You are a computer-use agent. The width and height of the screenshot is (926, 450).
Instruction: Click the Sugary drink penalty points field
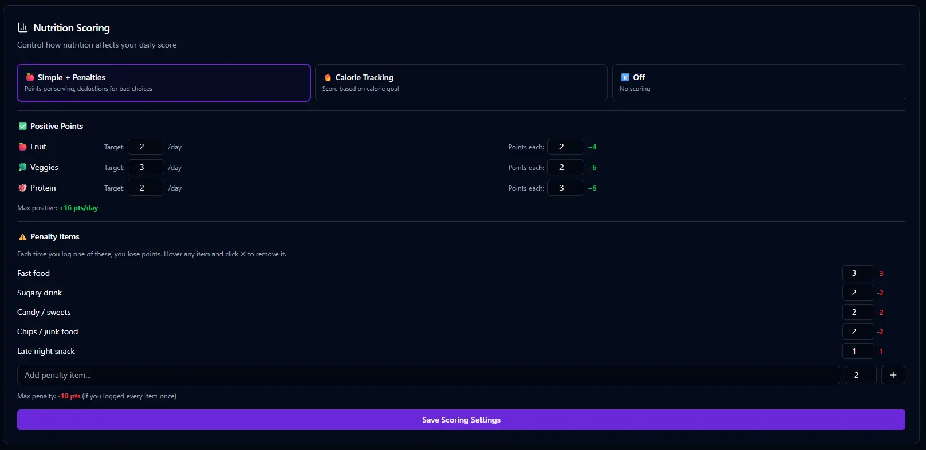(858, 293)
